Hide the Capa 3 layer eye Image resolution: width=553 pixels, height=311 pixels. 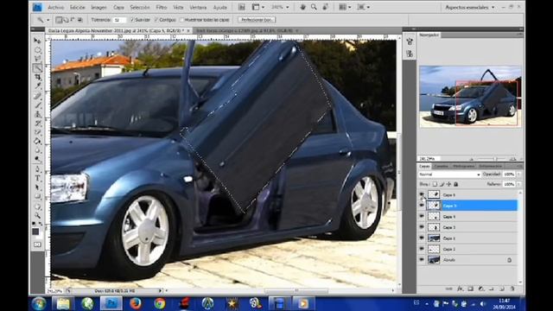(422, 227)
